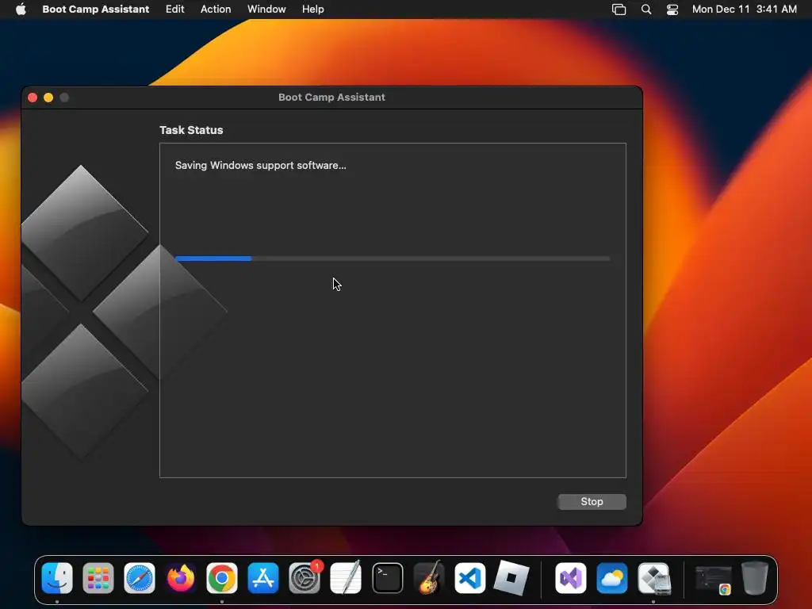
Task: Open Visual Studio Code from the Dock
Action: pos(469,577)
